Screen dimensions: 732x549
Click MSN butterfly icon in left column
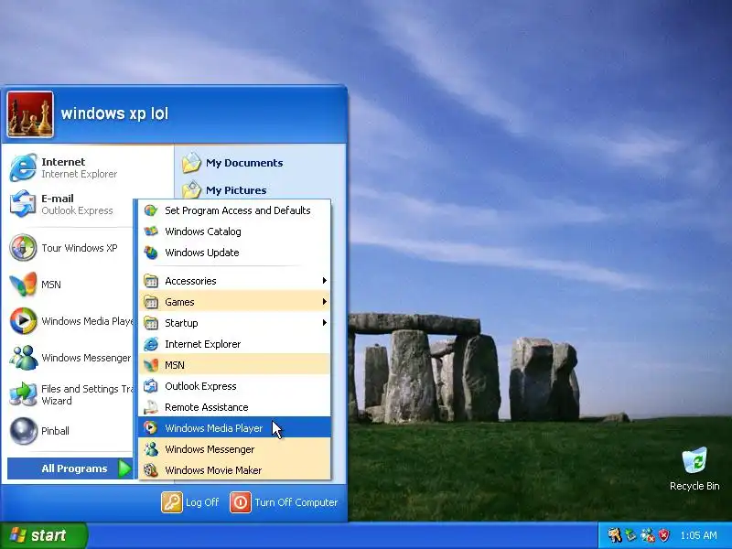click(x=23, y=284)
